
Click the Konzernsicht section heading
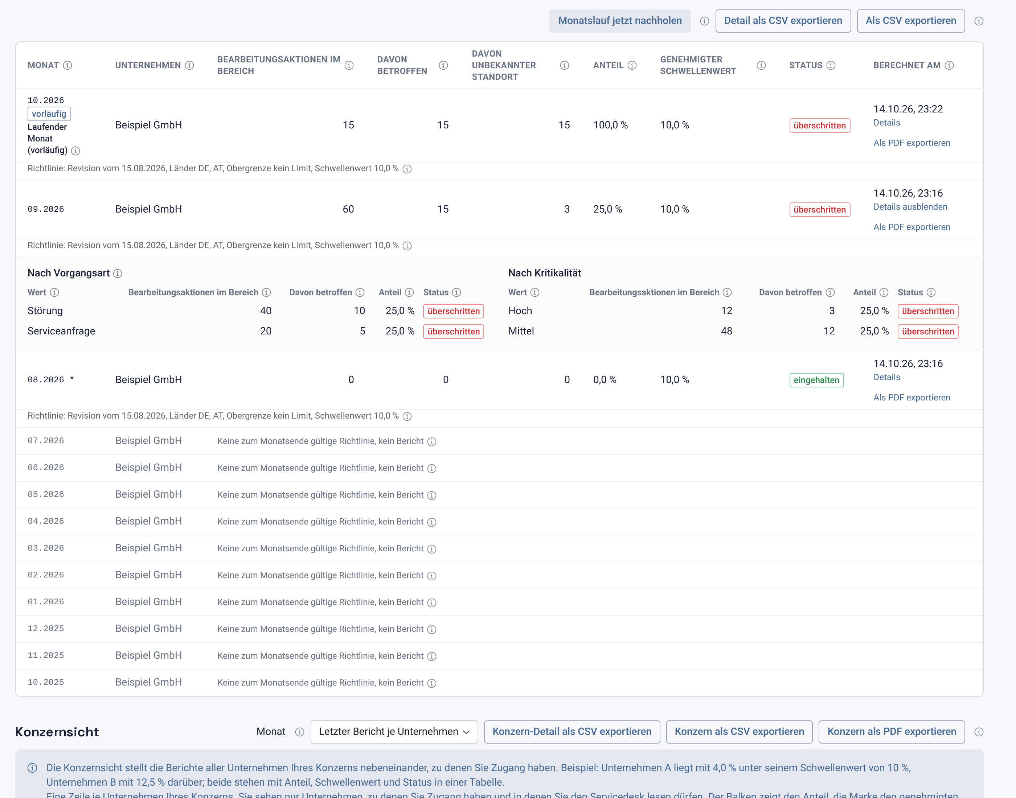[57, 732]
